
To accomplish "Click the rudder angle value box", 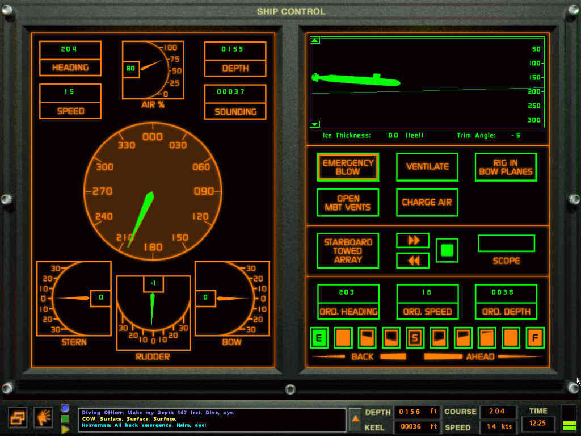I will click(153, 284).
